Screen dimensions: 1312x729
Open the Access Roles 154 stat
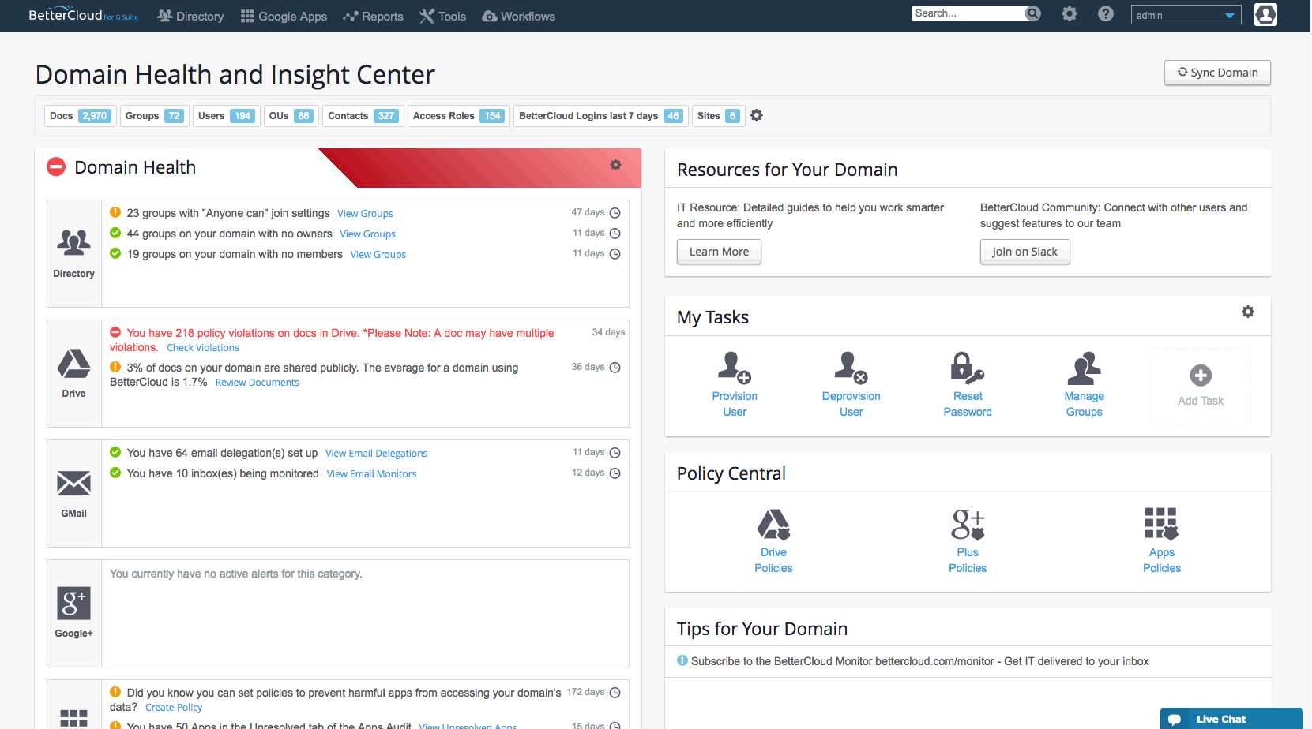458,116
